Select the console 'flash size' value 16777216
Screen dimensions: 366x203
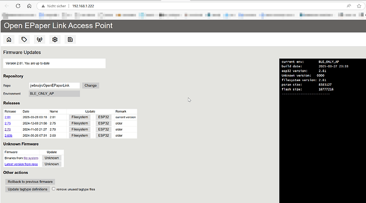(326, 90)
